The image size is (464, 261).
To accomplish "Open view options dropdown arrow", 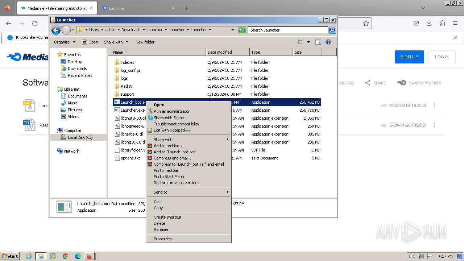I will coord(308,42).
